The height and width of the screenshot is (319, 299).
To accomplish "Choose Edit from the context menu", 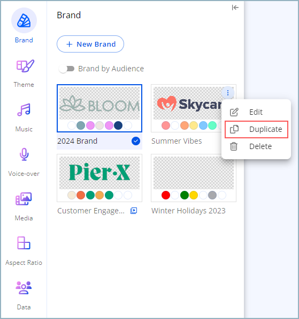I will (256, 112).
